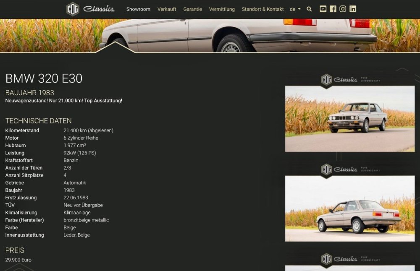Open the BMW front view thumbnail

tap(349, 119)
